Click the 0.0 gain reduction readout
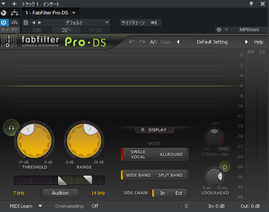 pyautogui.click(x=262, y=52)
